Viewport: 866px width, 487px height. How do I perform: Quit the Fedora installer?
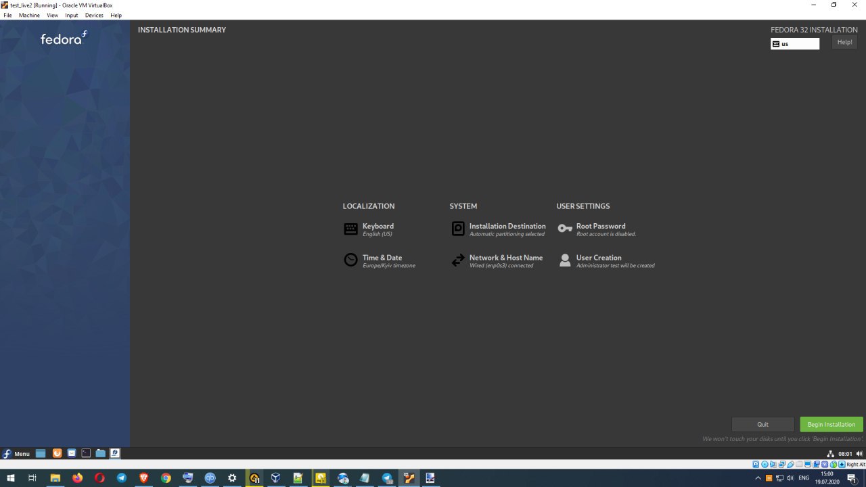762,424
